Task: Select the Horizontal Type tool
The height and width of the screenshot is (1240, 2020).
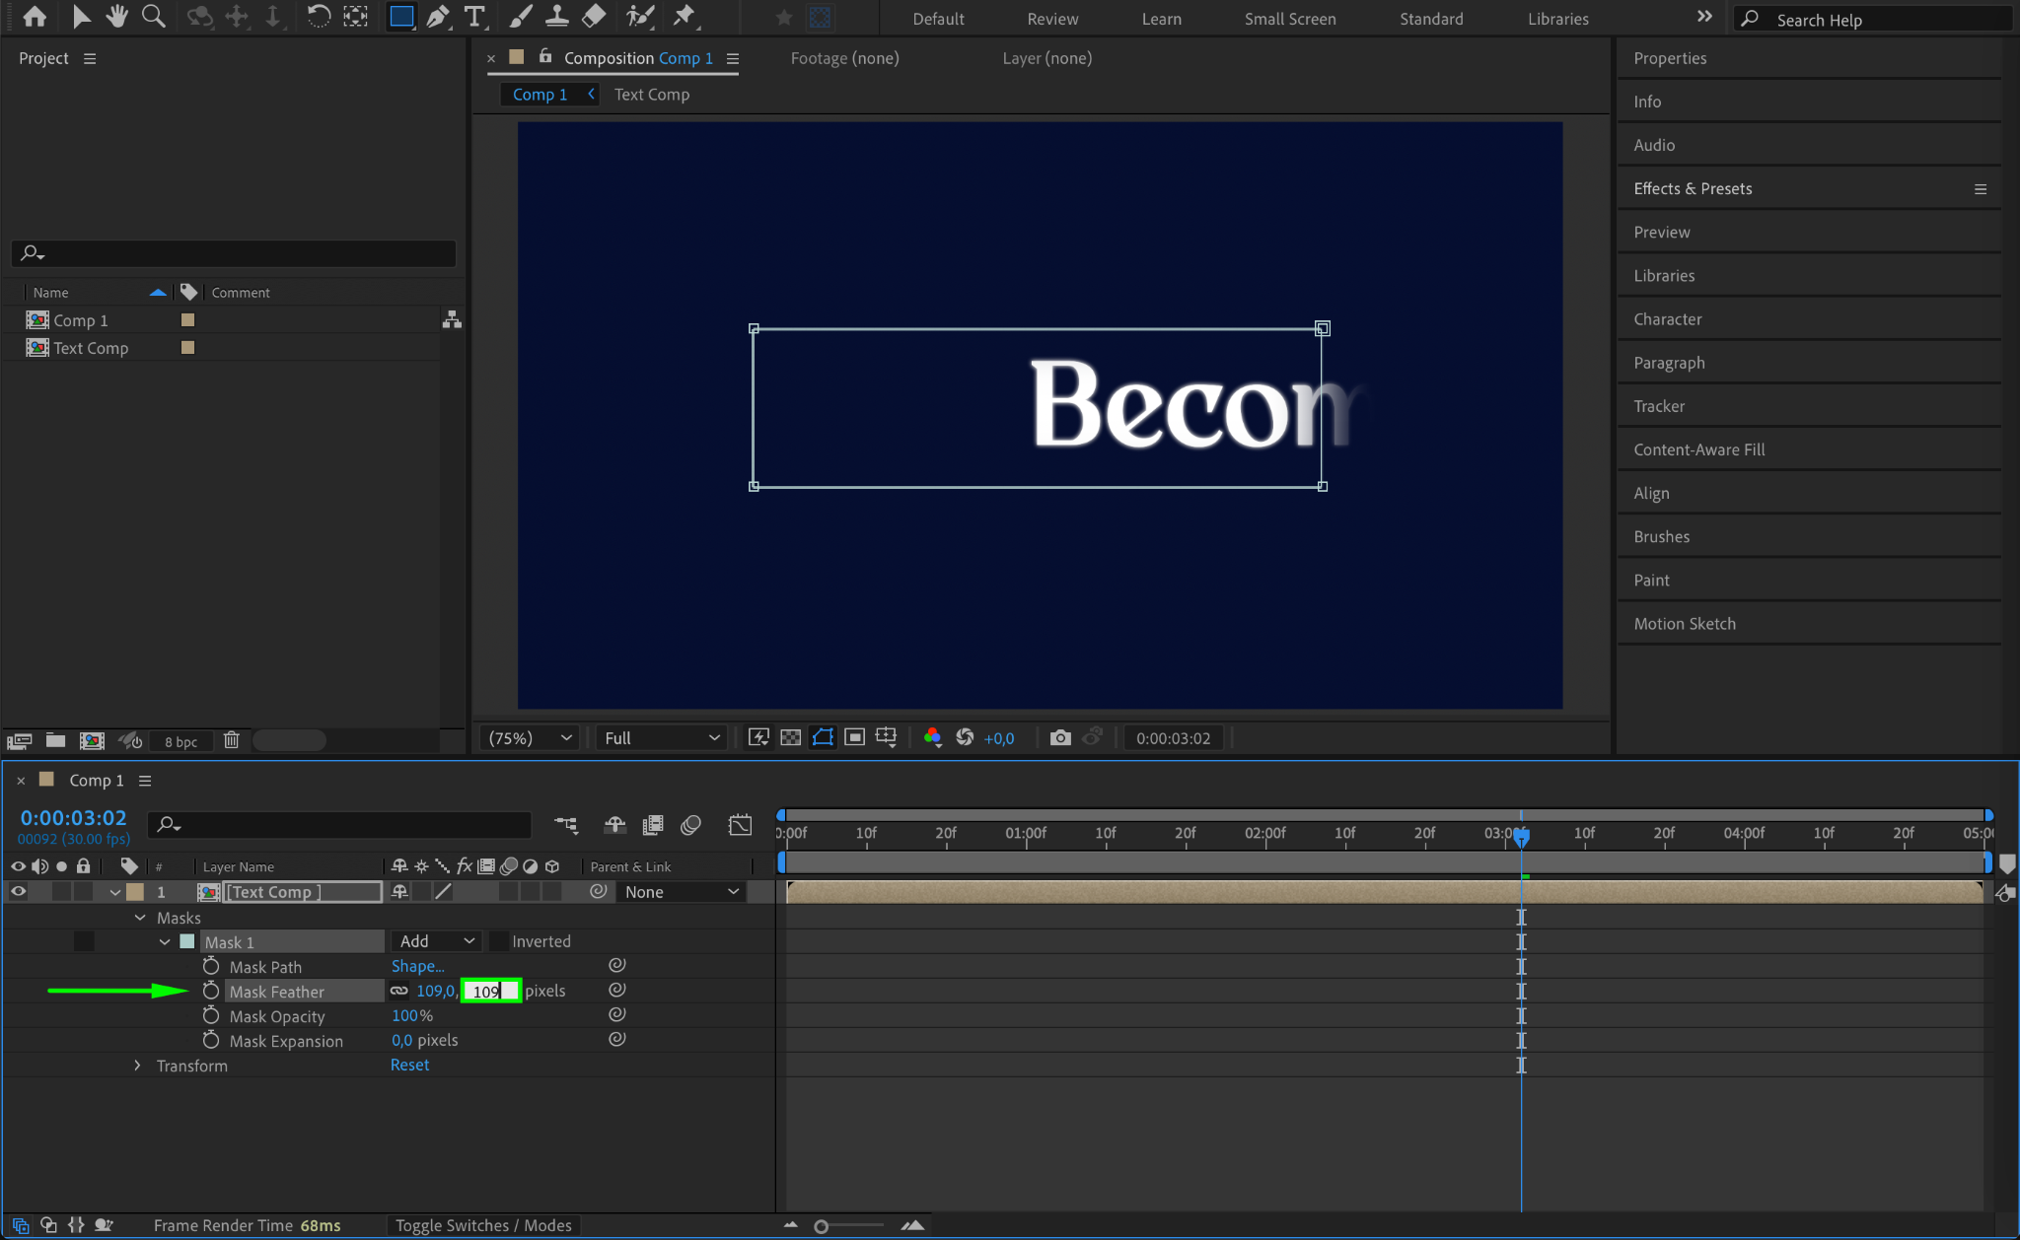Action: [x=474, y=17]
